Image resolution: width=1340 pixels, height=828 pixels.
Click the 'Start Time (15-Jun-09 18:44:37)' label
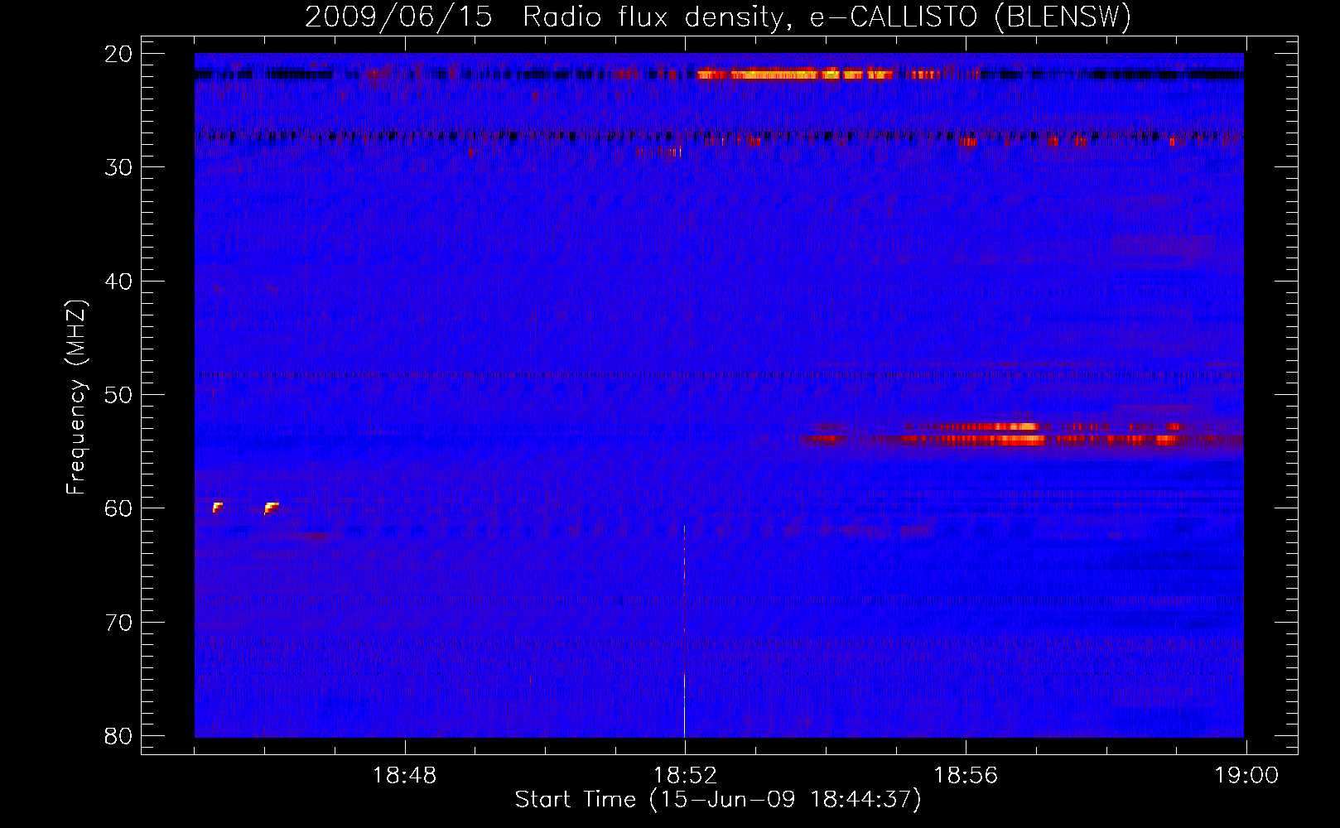[x=718, y=800]
